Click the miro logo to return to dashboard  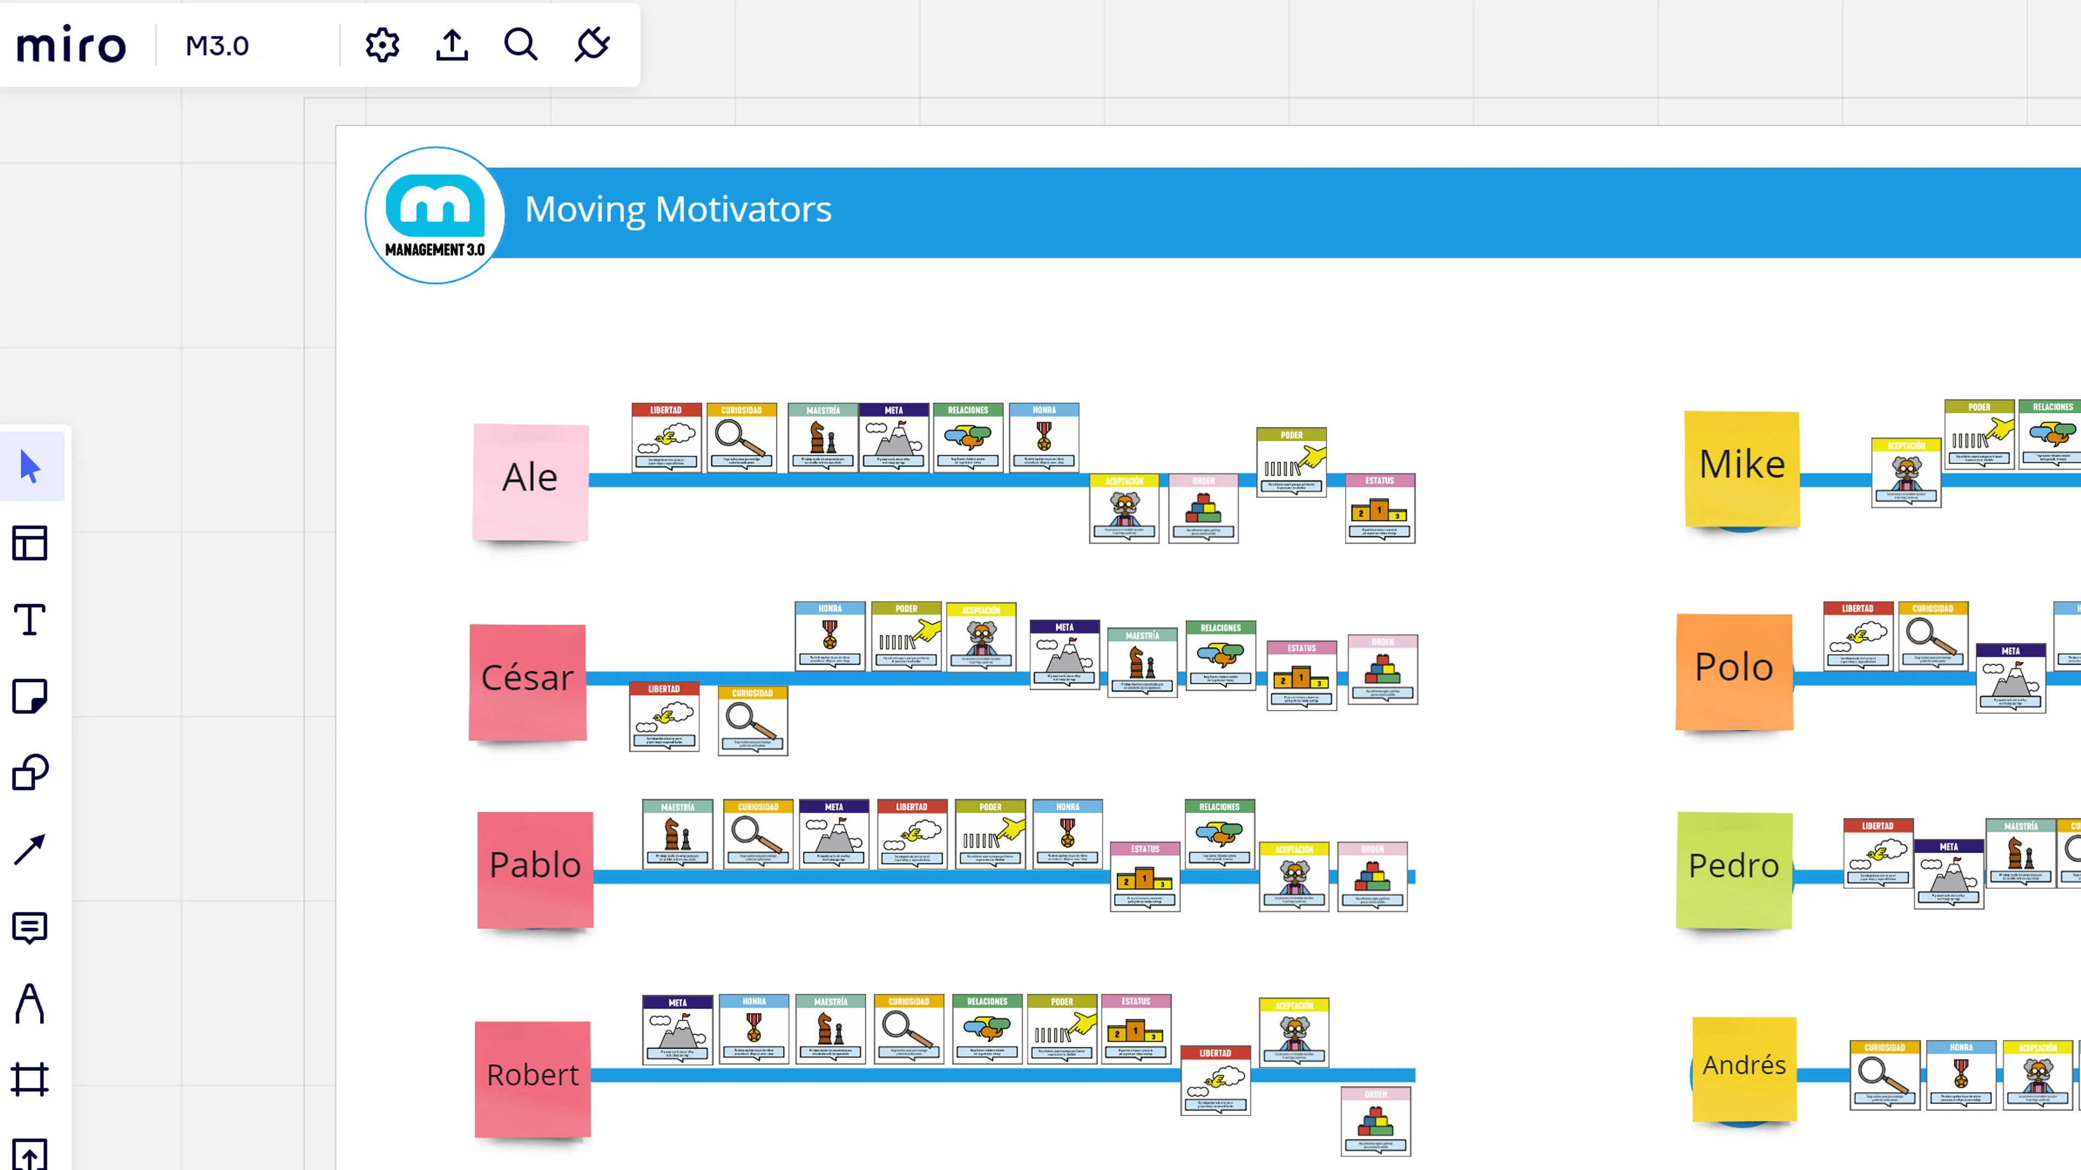pyautogui.click(x=71, y=45)
